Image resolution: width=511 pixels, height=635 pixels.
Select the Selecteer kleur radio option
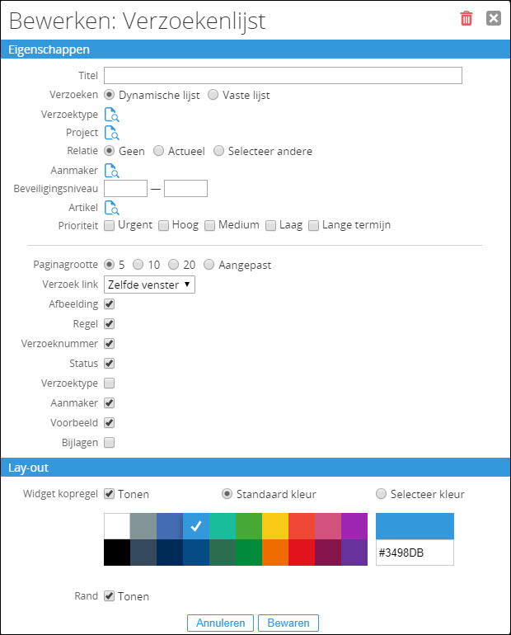point(381,494)
